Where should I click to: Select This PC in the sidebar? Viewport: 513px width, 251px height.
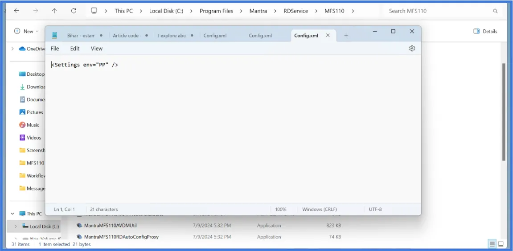30,214
